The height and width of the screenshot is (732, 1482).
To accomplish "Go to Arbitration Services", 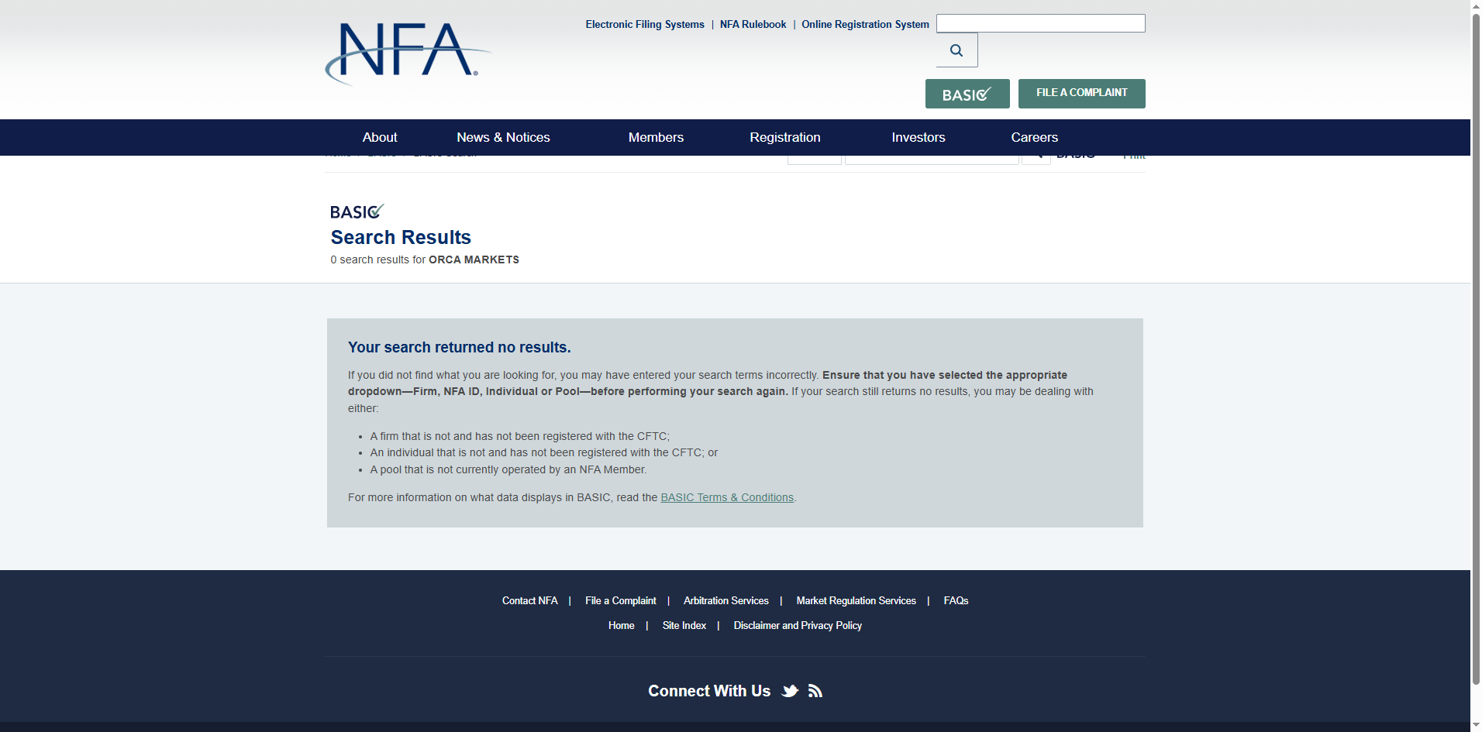I will [x=725, y=600].
